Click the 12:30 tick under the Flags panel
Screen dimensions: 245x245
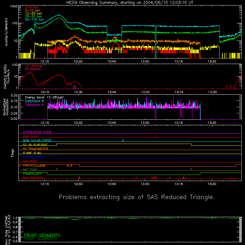click(x=78, y=184)
